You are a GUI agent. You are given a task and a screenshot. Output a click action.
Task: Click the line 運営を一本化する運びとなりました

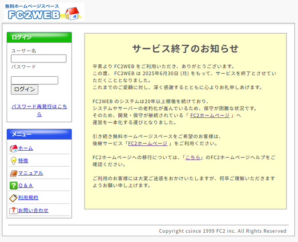135,122
